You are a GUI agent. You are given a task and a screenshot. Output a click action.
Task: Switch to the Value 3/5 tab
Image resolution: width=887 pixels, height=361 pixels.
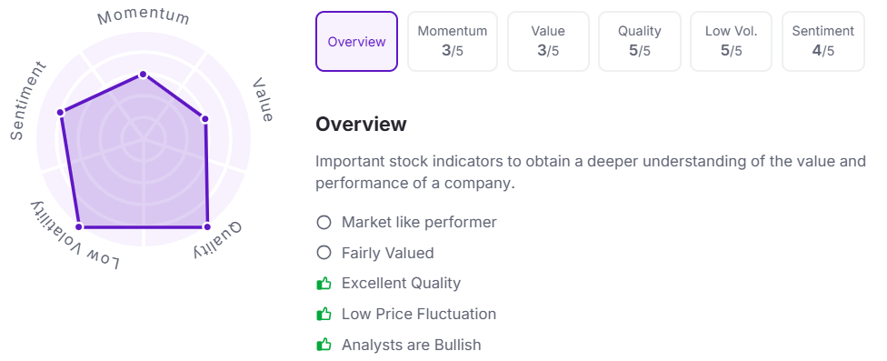tap(548, 41)
